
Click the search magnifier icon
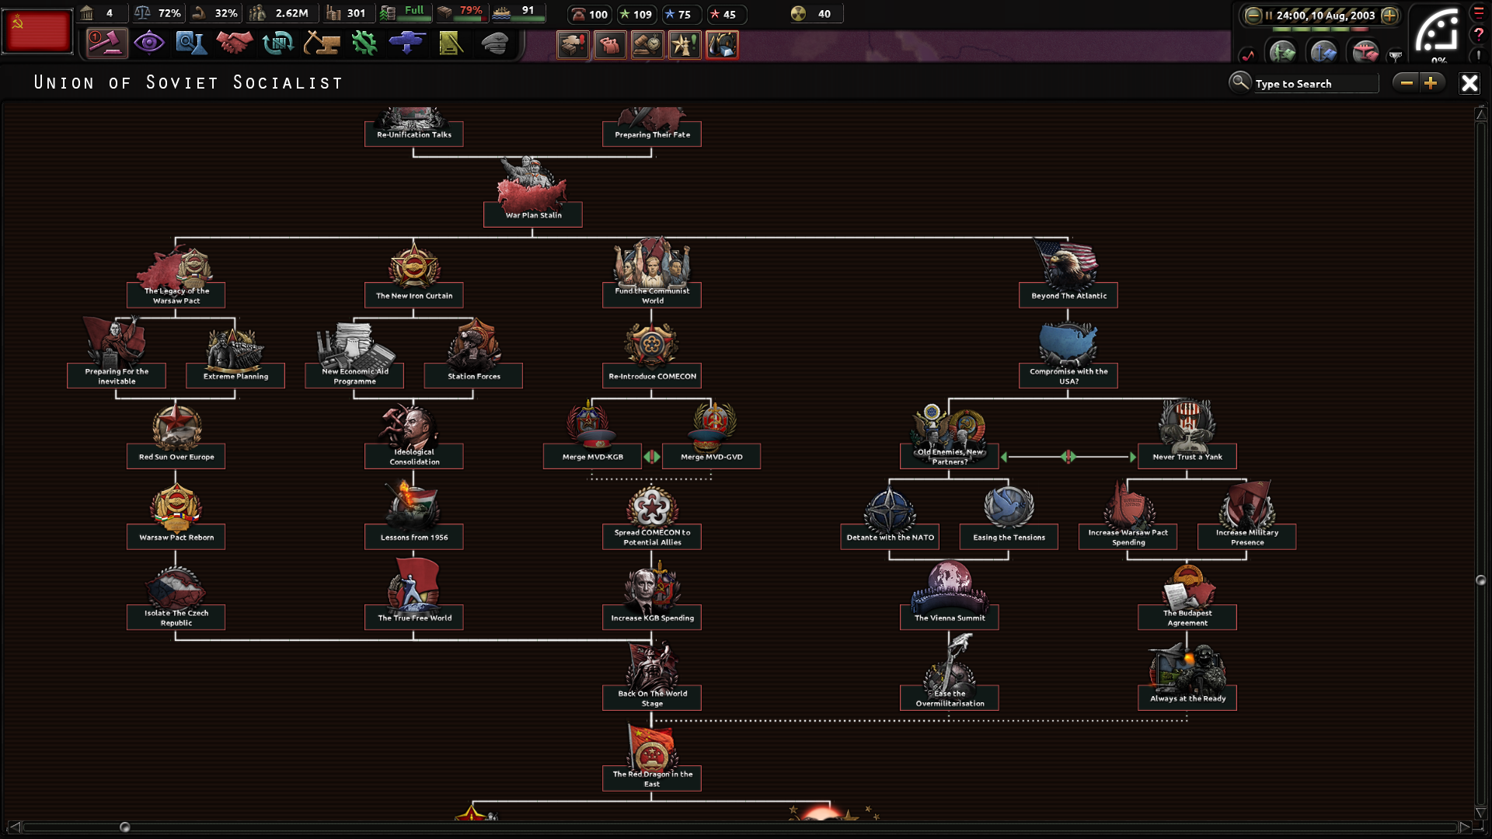tap(1239, 82)
